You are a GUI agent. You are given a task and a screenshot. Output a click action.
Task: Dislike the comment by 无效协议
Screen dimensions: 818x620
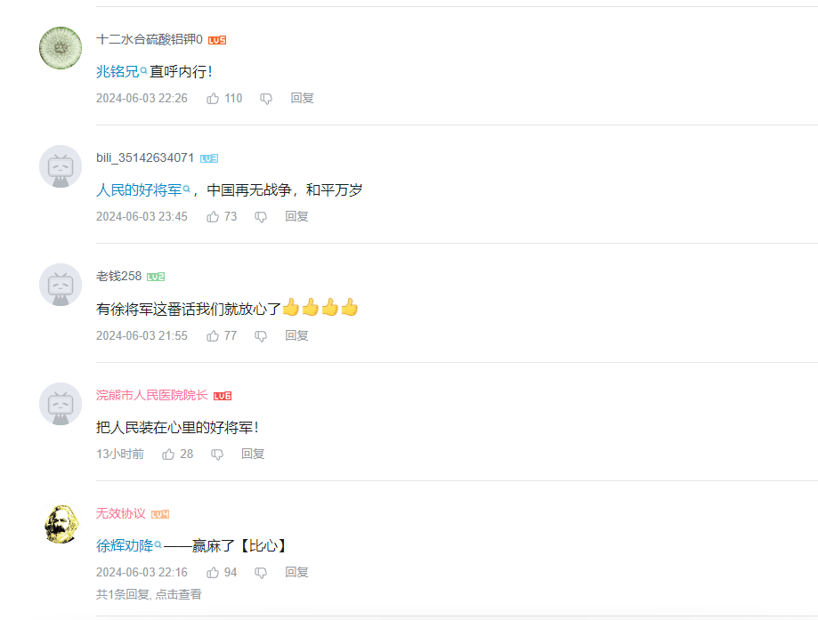[x=261, y=573]
